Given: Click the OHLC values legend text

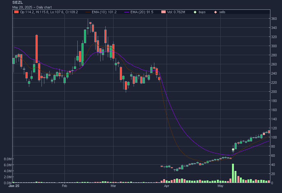Looking at the screenshot, I should 49,12.
